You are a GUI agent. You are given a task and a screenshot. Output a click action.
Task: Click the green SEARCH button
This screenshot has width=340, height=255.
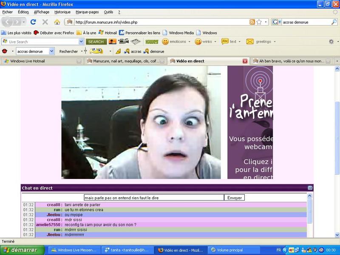[96, 42]
